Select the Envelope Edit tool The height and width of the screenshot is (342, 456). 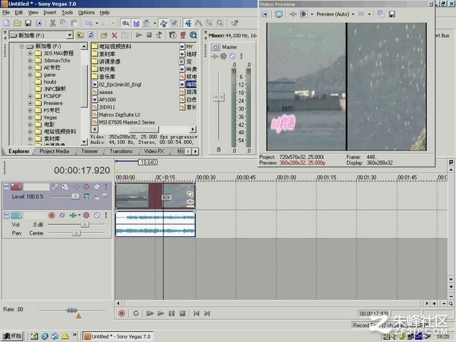pos(199,23)
